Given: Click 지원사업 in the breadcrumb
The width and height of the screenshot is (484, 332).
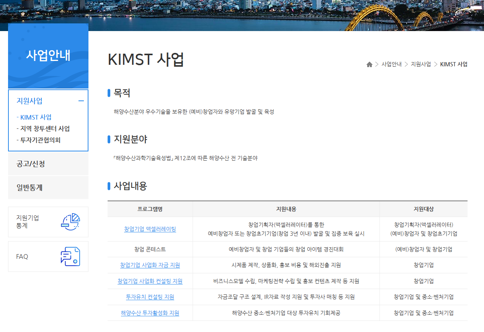Looking at the screenshot, I should point(421,64).
